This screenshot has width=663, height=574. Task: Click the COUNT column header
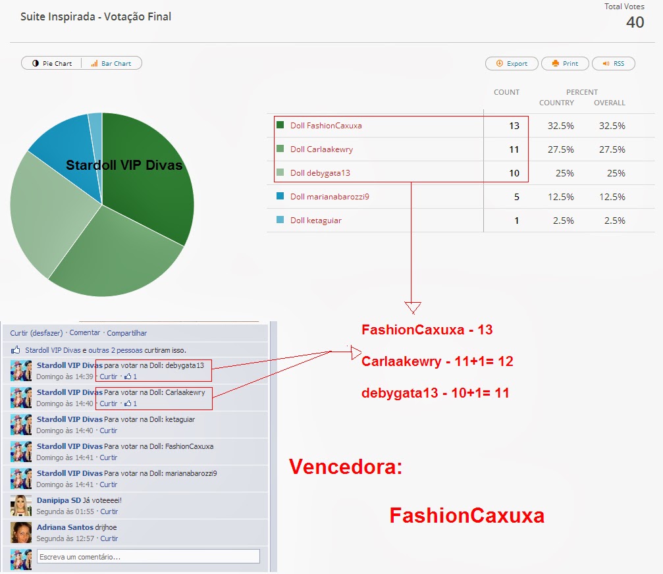coord(506,92)
